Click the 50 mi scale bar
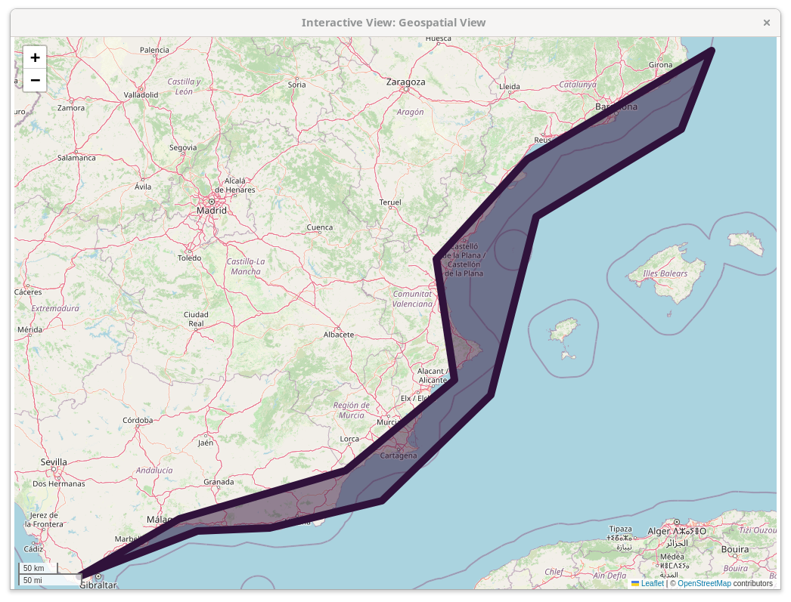This screenshot has width=791, height=602. (50, 580)
